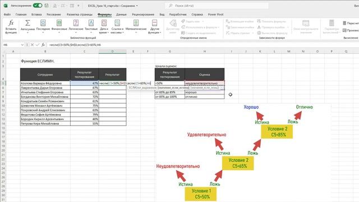The height and width of the screenshot is (202, 359).
Task: Open the Logical functions library
Action: coord(76,27)
